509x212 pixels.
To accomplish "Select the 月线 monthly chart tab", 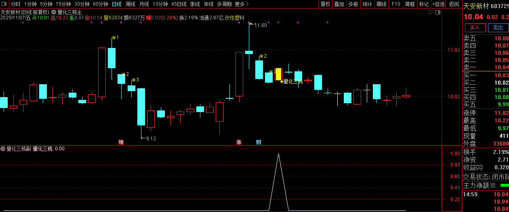I will tap(144, 4).
